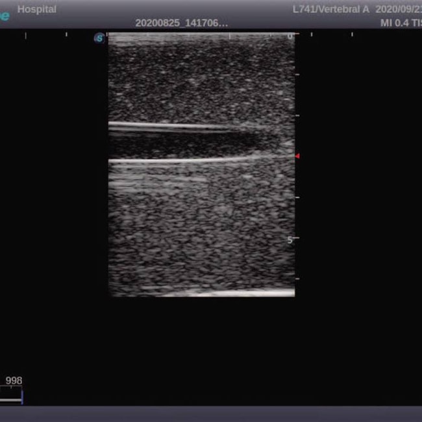Click the Hospital name label
422x422 pixels.
36,9
